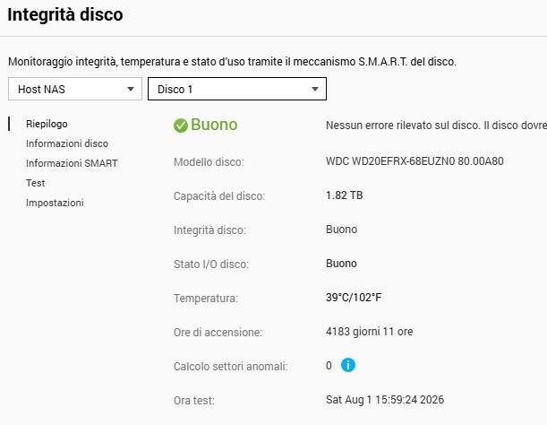Click the Host NAS dropdown arrow

(131, 89)
